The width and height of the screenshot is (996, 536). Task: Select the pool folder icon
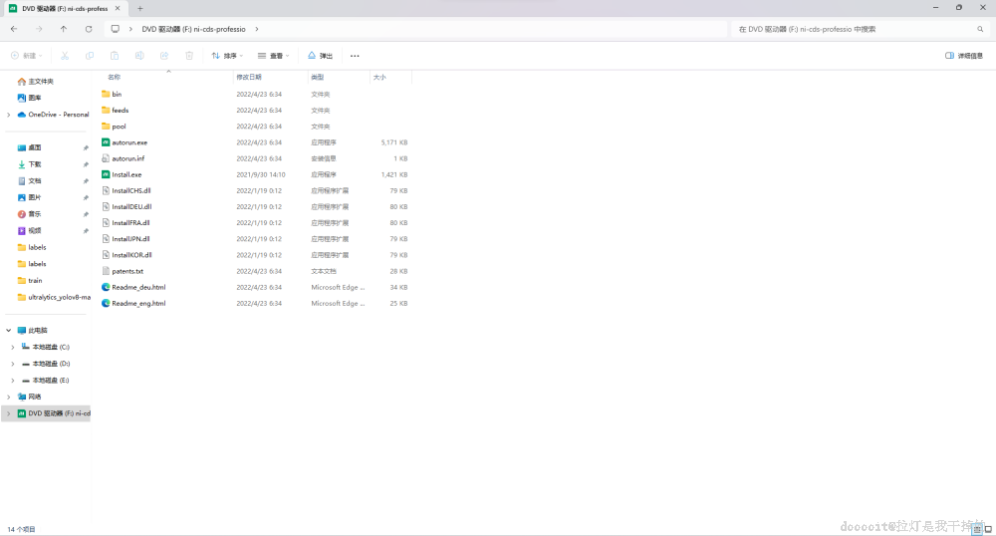pyautogui.click(x=107, y=126)
